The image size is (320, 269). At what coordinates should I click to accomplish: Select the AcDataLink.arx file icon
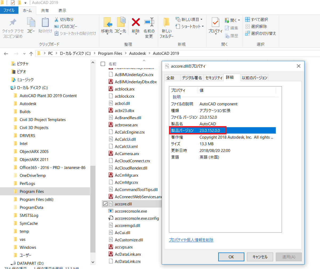[111, 254]
